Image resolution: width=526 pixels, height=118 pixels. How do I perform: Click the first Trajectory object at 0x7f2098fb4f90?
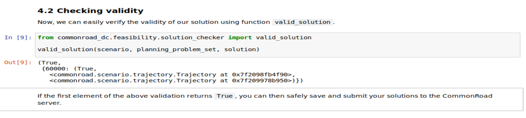[172, 75]
